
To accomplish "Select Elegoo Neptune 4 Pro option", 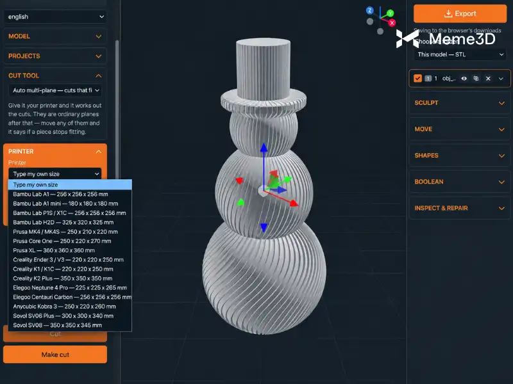I will click(x=70, y=287).
